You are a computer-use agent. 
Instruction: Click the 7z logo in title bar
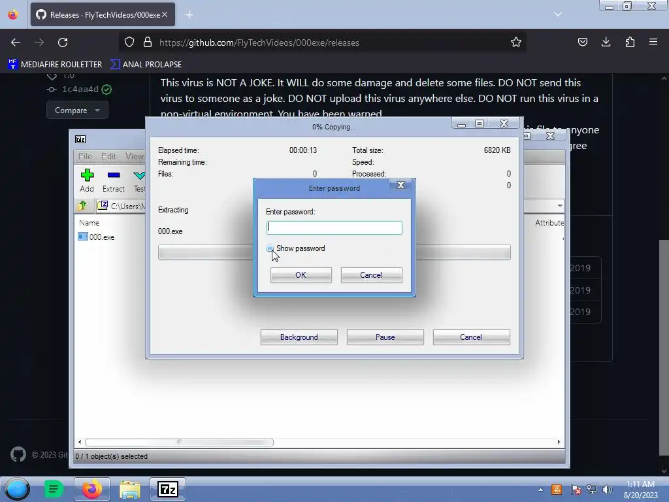click(80, 139)
